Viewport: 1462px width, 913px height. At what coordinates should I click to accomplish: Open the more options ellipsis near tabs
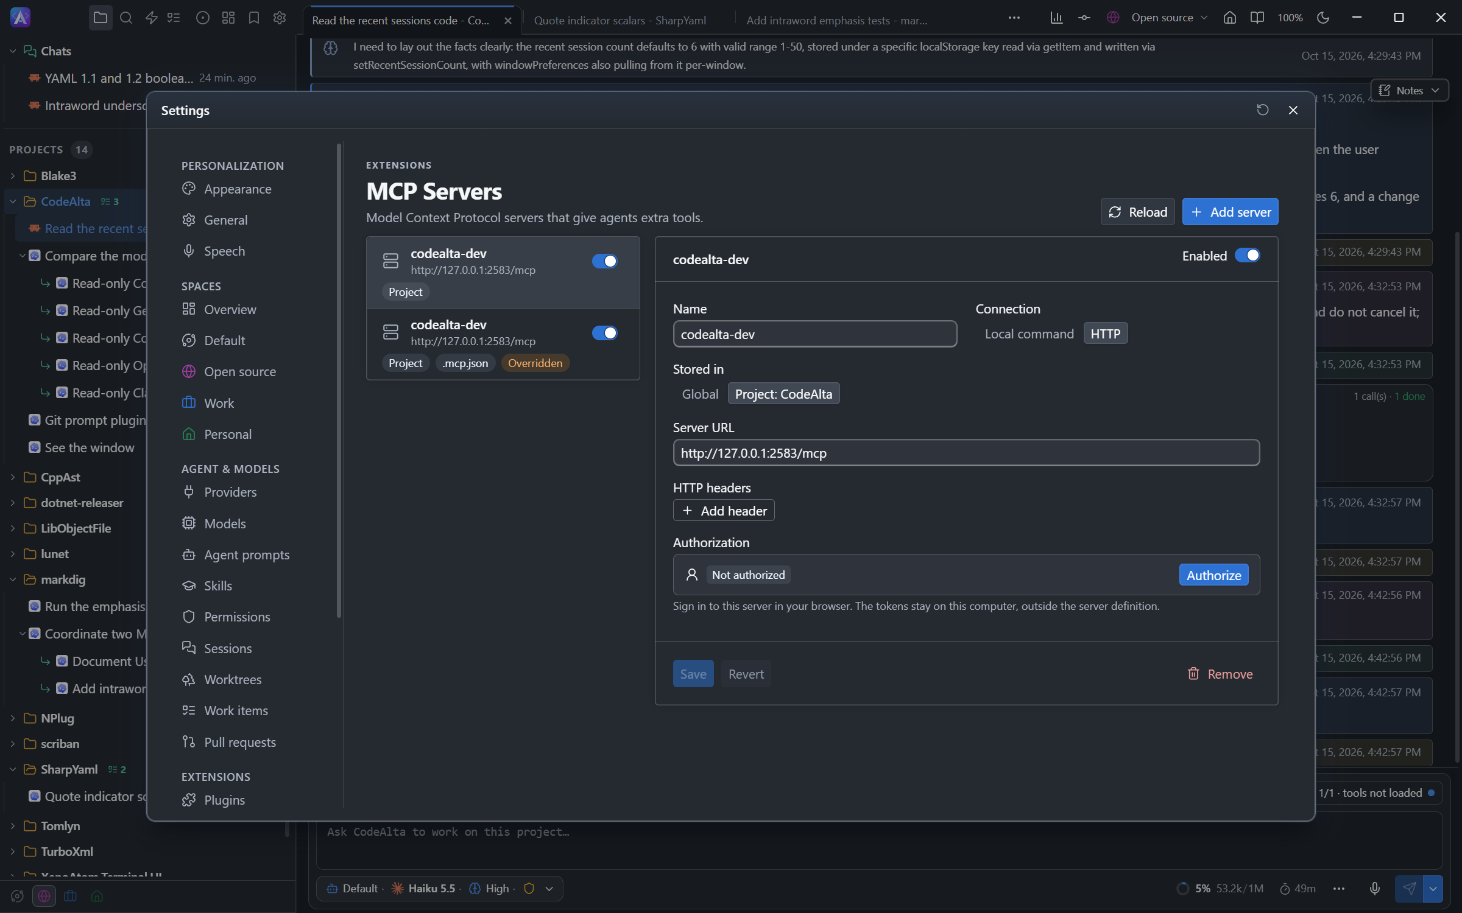[x=1014, y=18]
